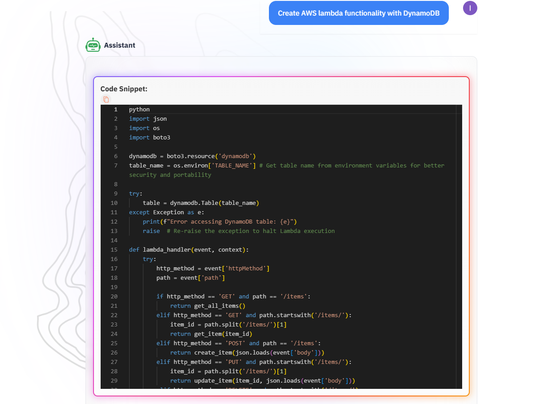This screenshot has width=557, height=404.
Task: Click the dynamodb.Table(table_name) line
Action: pyautogui.click(x=201, y=203)
